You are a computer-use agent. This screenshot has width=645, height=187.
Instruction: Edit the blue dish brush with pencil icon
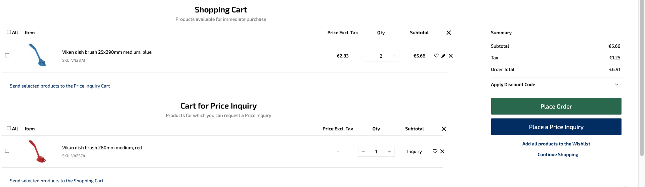pos(443,56)
